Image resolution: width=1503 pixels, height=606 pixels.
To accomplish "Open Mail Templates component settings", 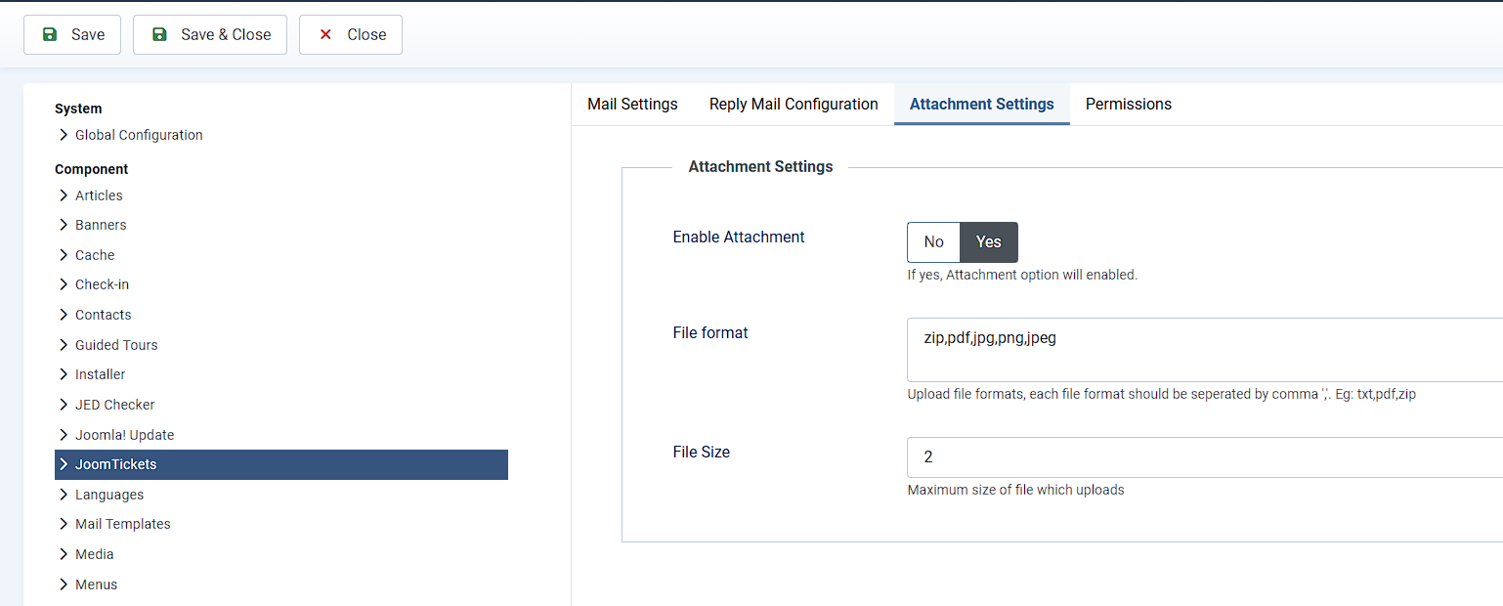I will click(x=122, y=524).
